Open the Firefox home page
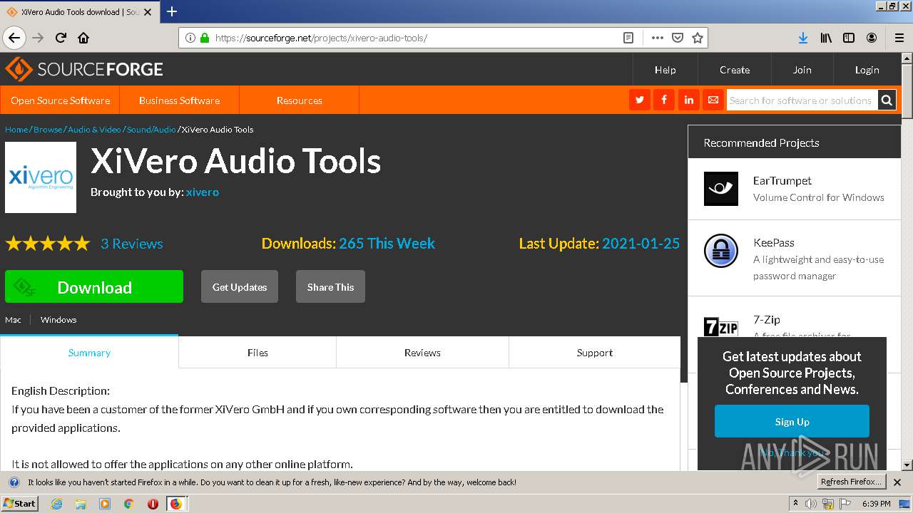 click(83, 38)
